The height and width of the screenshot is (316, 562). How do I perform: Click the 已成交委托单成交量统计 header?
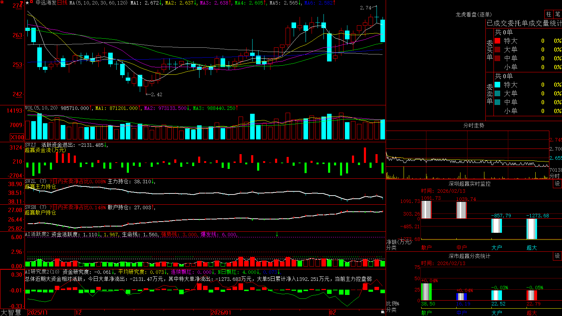tap(524, 23)
